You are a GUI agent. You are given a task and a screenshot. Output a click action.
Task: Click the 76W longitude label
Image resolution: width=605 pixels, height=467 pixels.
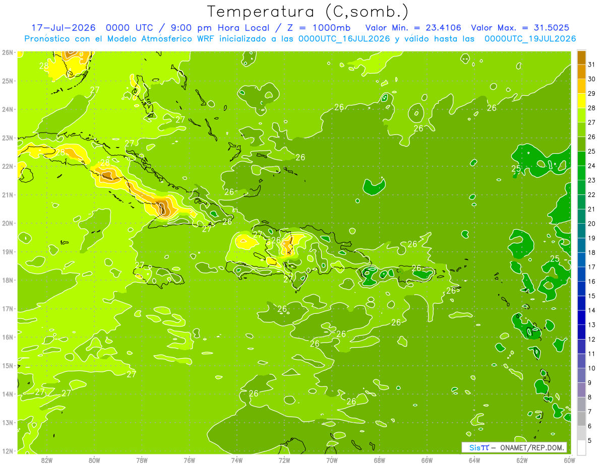[190, 460]
